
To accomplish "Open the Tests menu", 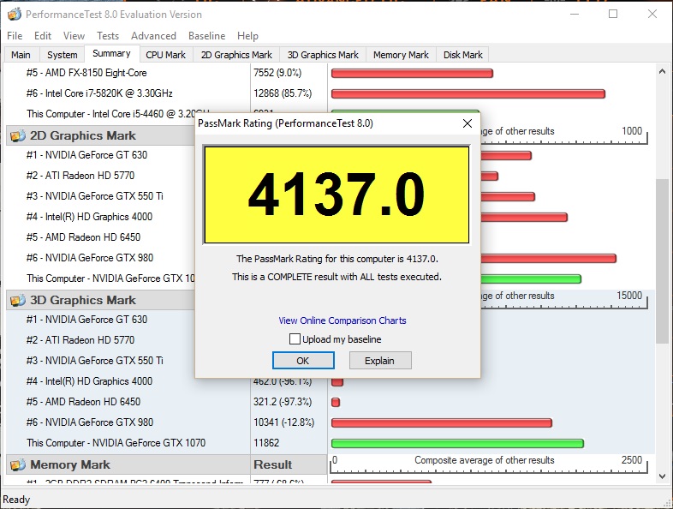I will click(108, 36).
